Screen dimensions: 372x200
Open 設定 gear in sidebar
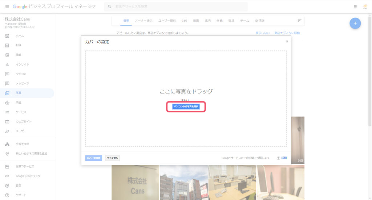click(x=7, y=186)
